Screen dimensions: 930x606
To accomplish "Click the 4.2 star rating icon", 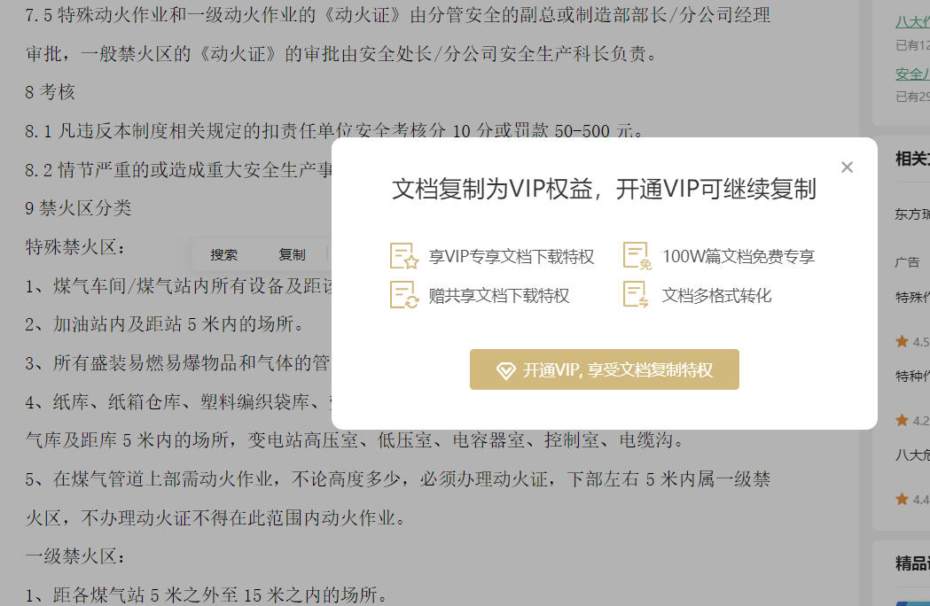I will 903,420.
